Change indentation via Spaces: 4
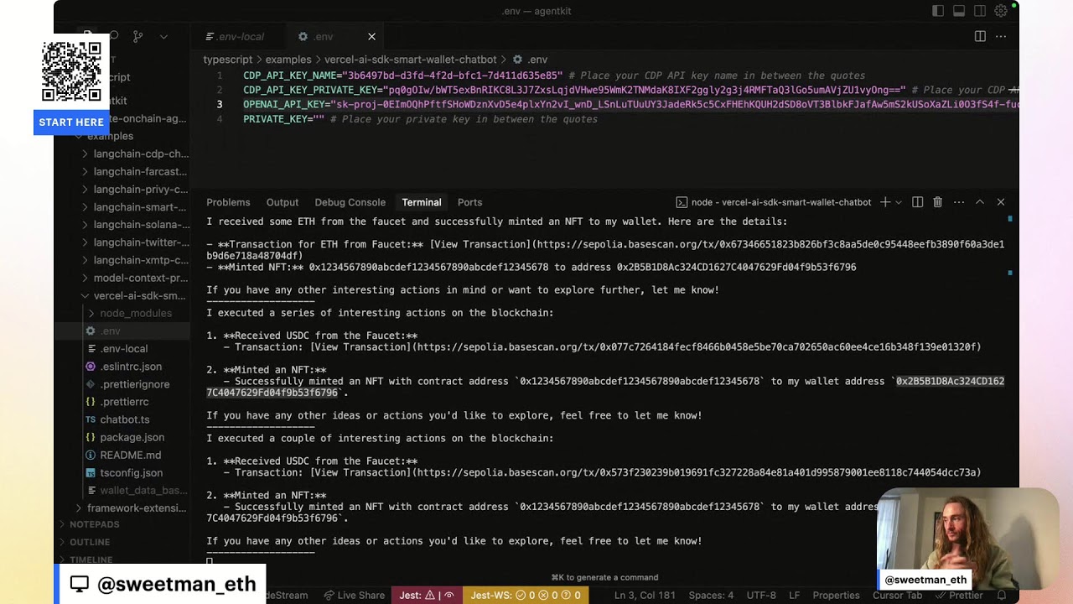Viewport: 1073px width, 604px height. tap(711, 595)
